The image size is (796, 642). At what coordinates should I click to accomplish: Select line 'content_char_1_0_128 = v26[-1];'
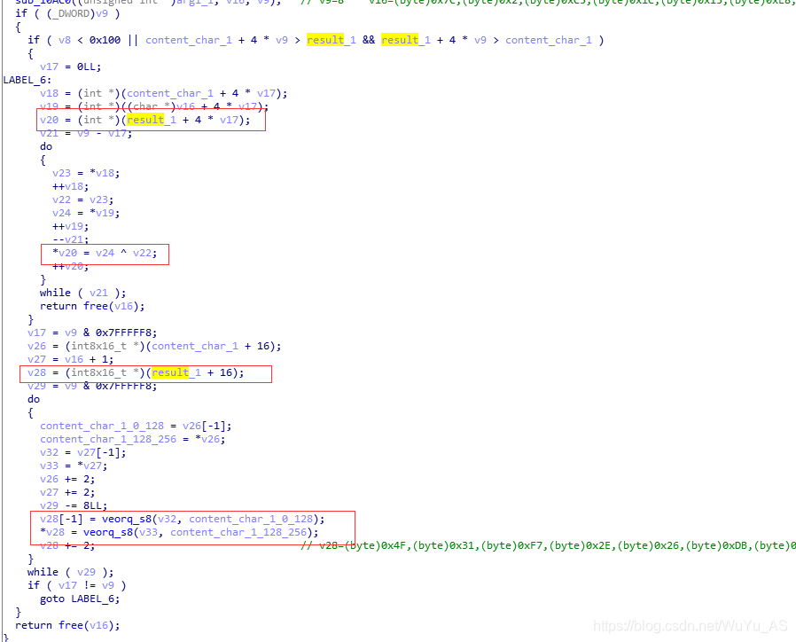click(x=136, y=426)
